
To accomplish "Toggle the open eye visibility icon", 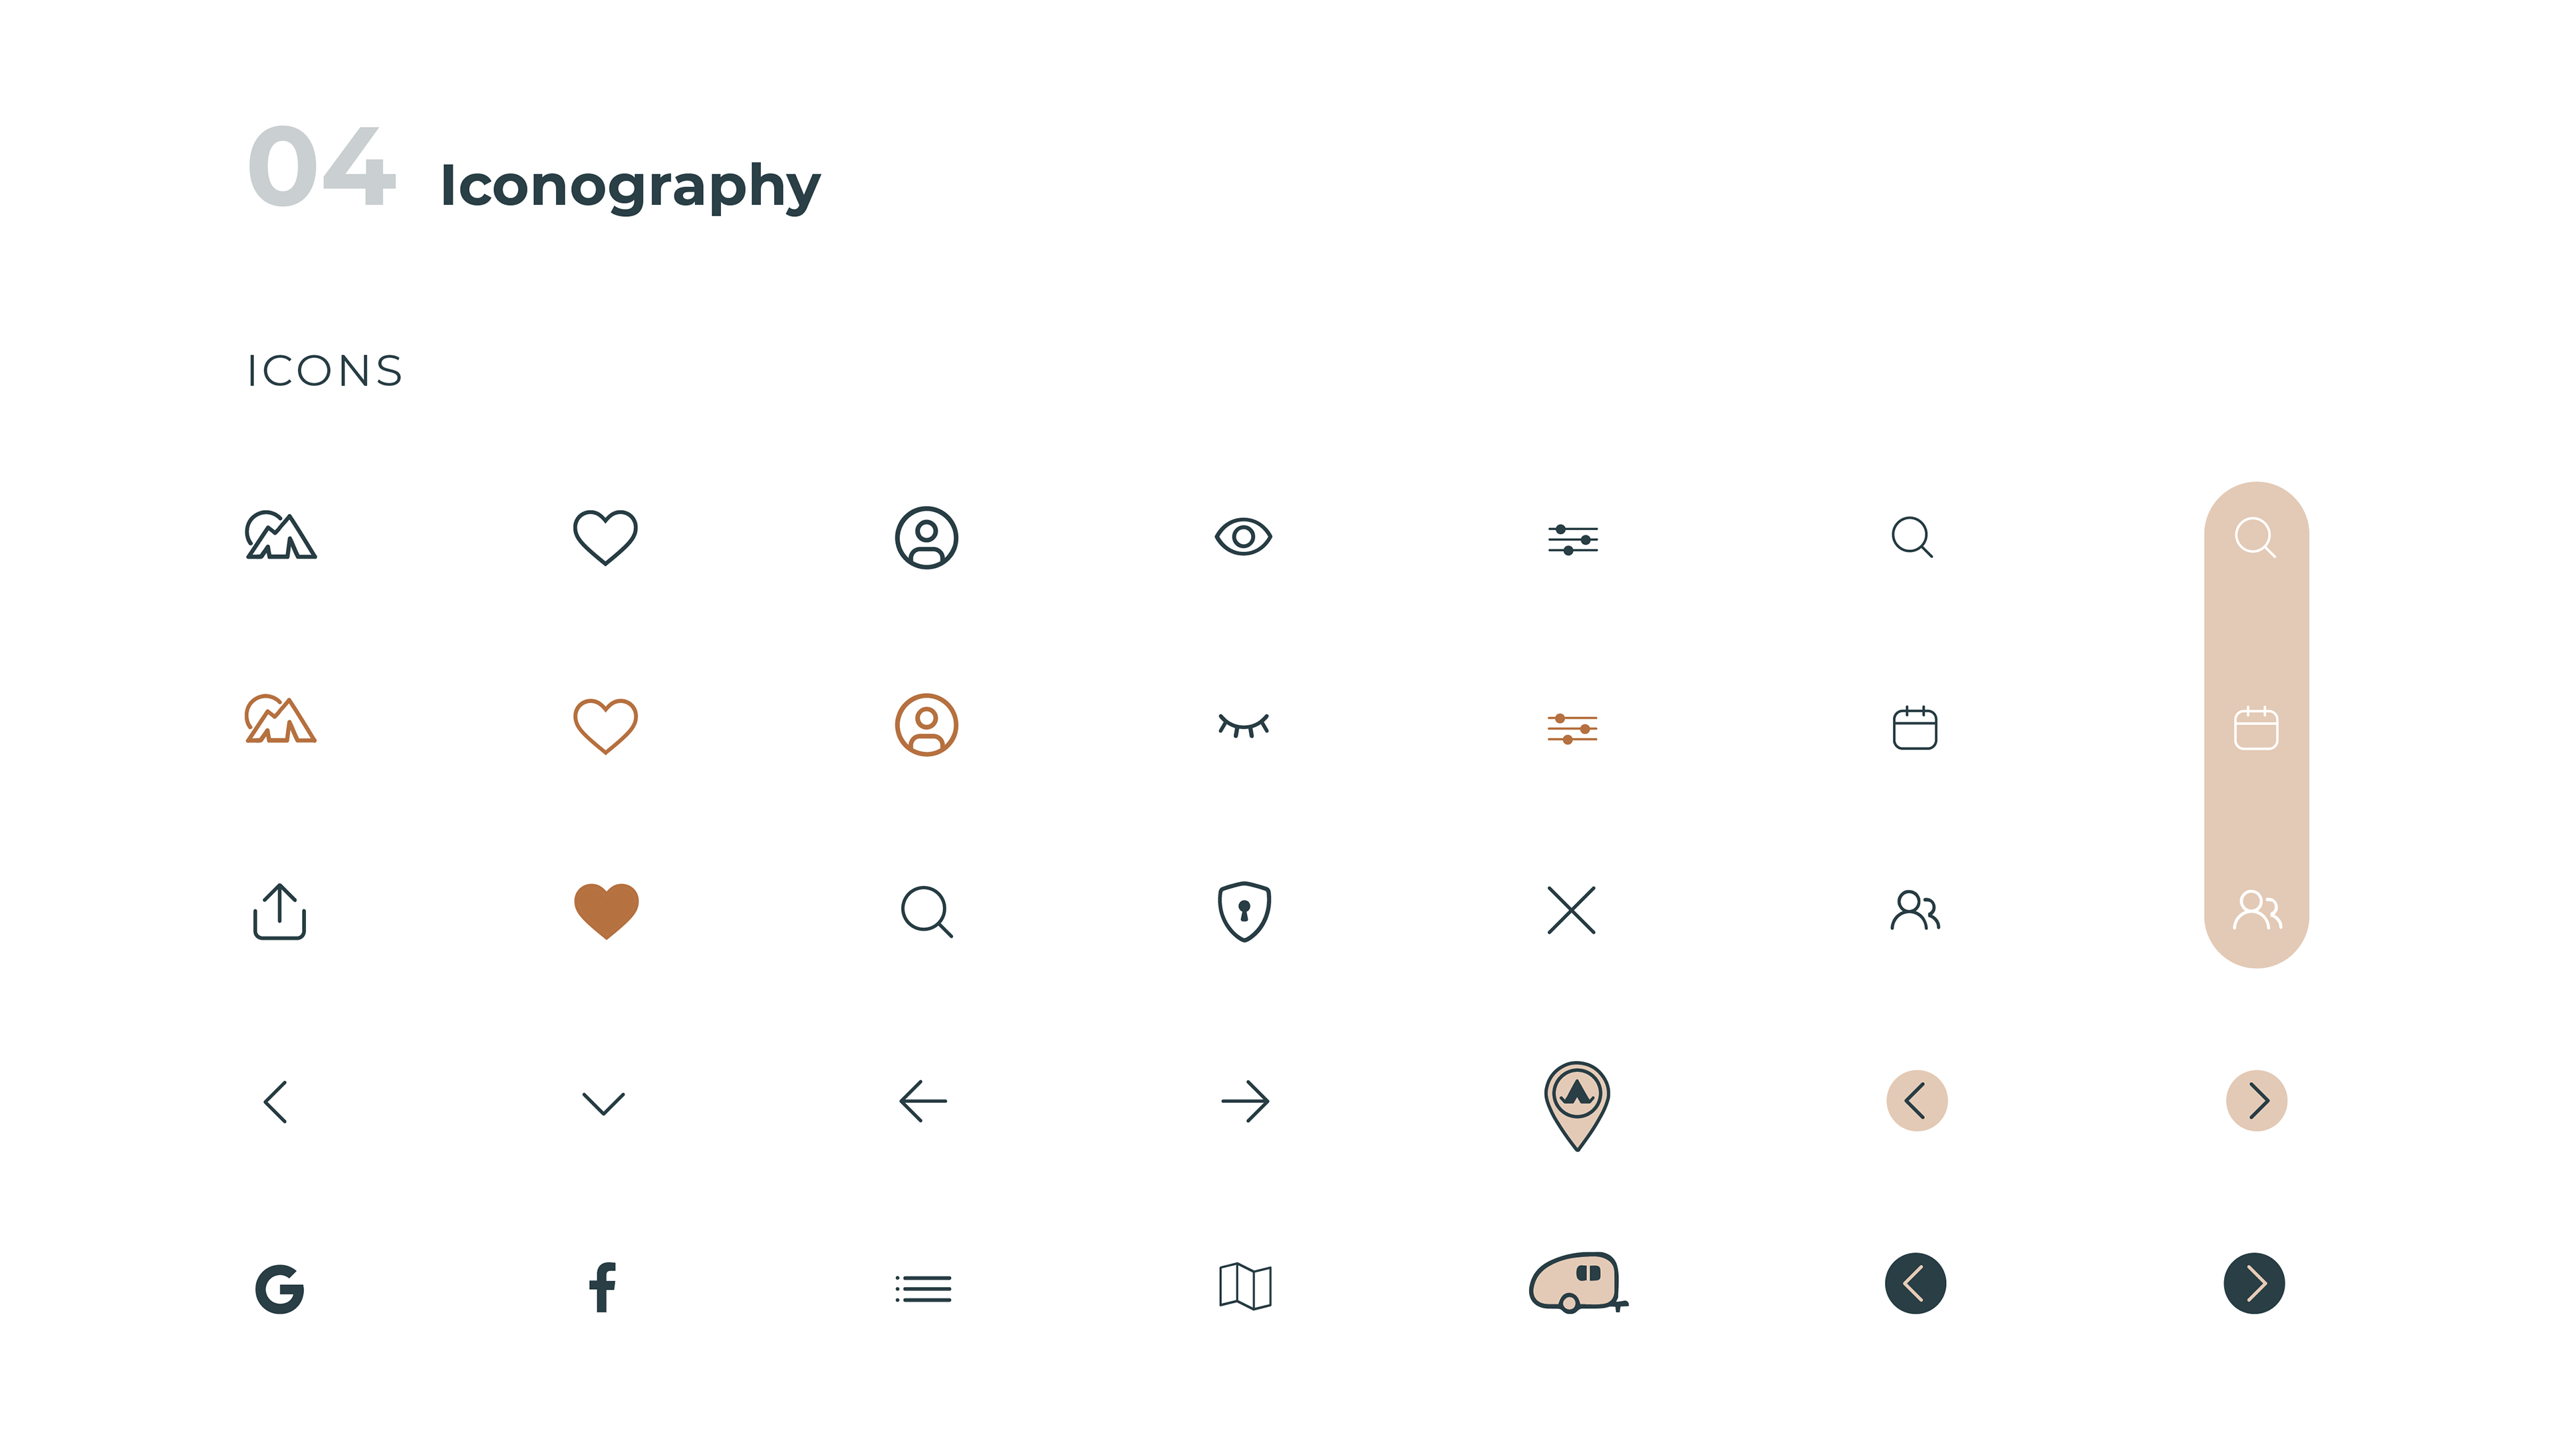I will (x=1242, y=537).
